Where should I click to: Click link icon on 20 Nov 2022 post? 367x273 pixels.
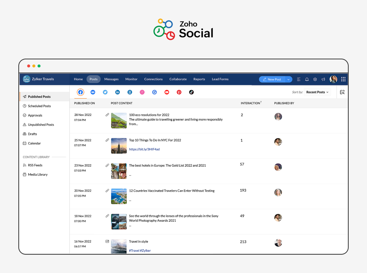107,191
